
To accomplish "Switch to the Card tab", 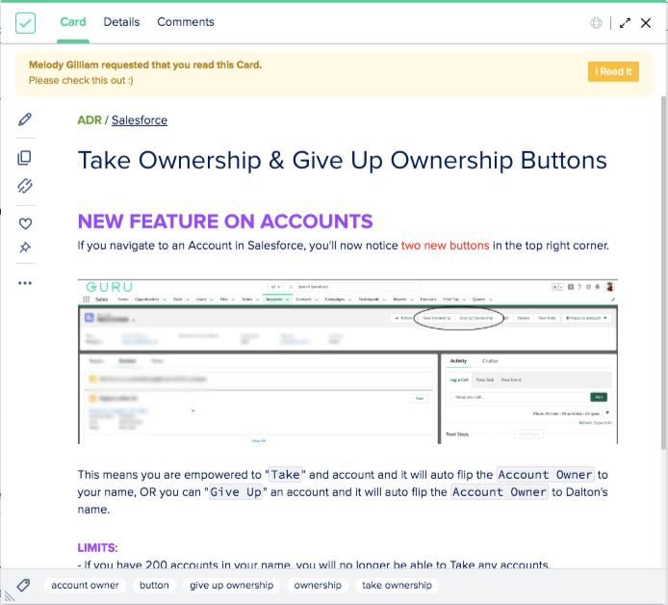I will 73,22.
